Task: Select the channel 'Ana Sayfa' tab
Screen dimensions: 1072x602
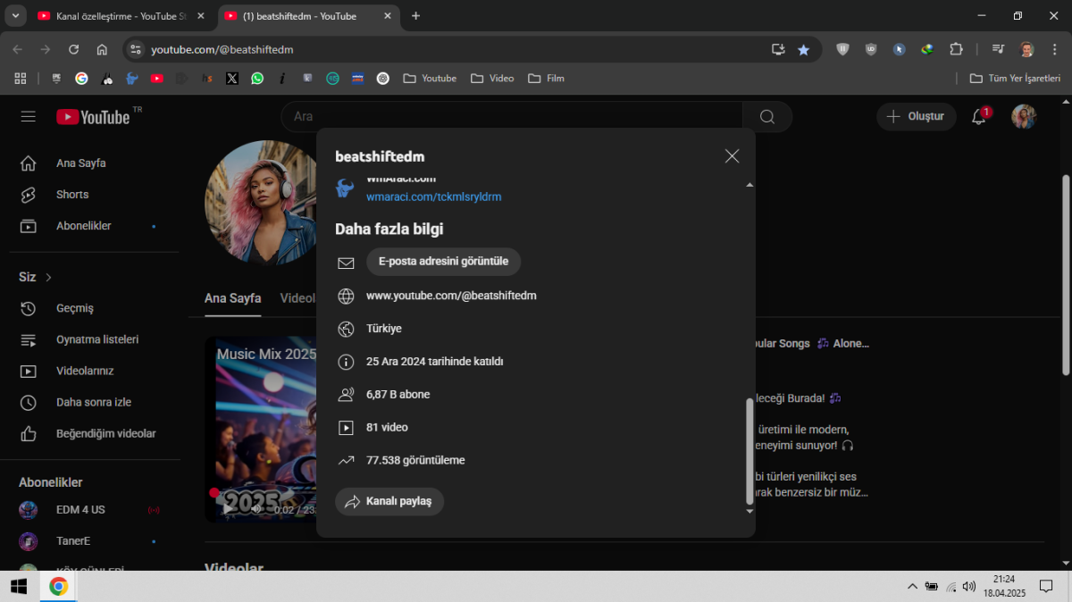Action: coord(232,298)
